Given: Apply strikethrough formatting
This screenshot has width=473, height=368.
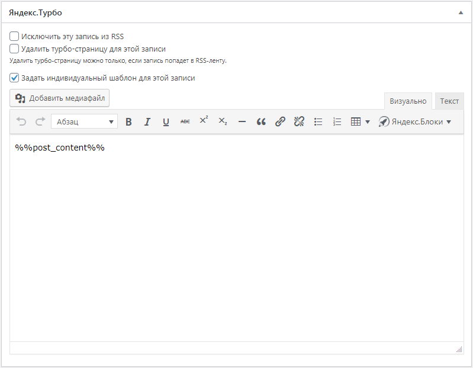Looking at the screenshot, I should point(185,121).
